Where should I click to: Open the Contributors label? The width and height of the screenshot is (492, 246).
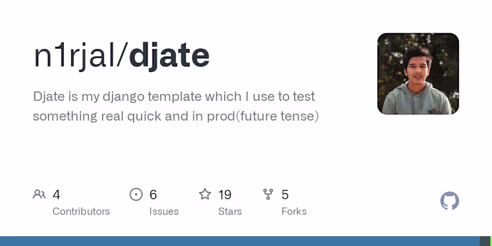click(81, 212)
